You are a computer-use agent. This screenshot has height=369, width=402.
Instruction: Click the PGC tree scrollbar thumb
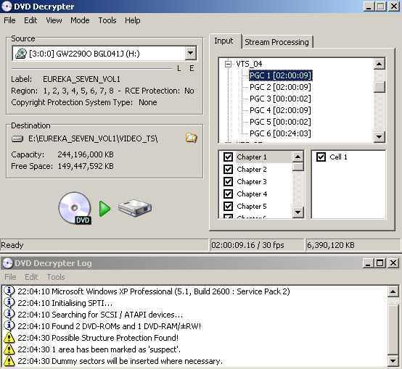point(380,87)
